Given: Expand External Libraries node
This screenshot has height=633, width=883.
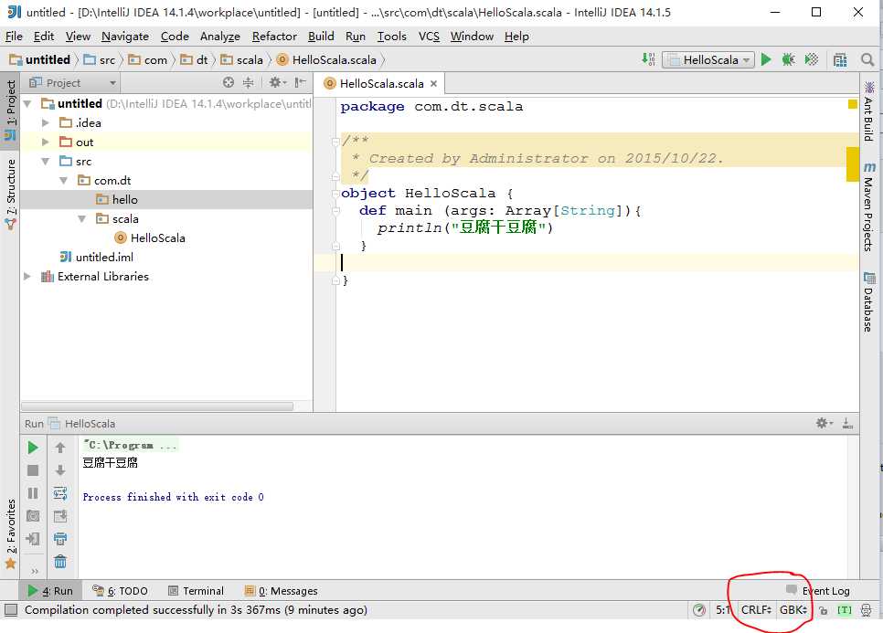Looking at the screenshot, I should coord(27,276).
